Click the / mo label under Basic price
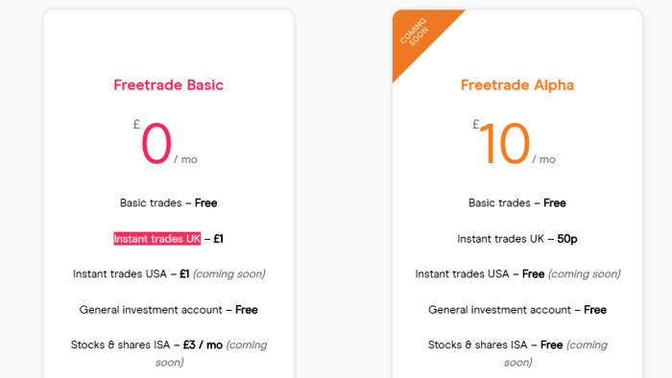Viewport: 672px width, 378px height. coord(185,159)
